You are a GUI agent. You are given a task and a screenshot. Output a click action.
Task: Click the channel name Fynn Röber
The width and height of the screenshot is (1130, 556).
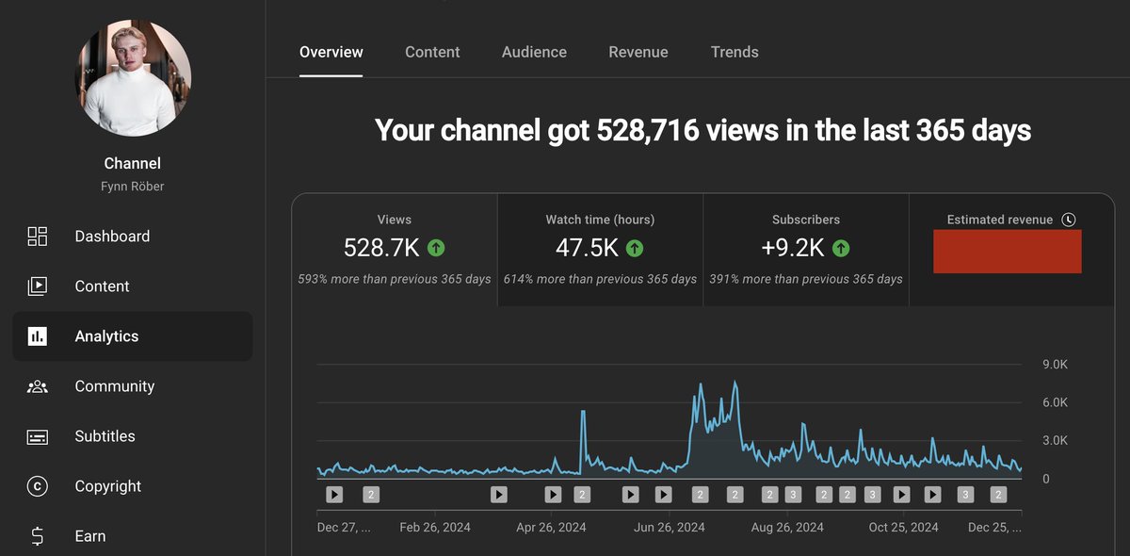(x=132, y=186)
